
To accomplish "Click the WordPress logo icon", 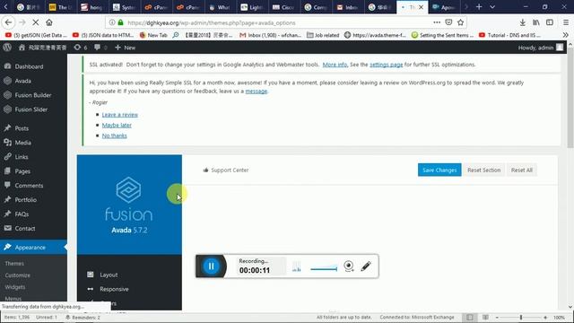I will pos(7,48).
